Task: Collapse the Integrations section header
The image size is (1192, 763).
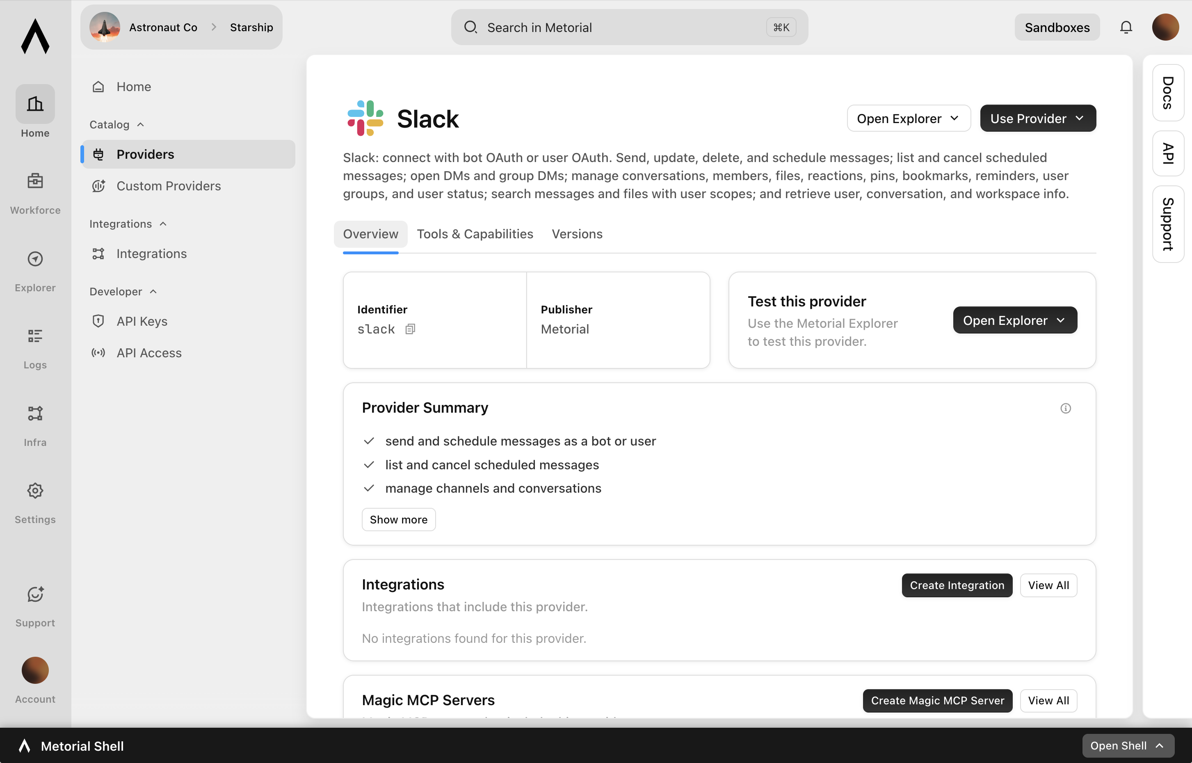Action: 128,224
